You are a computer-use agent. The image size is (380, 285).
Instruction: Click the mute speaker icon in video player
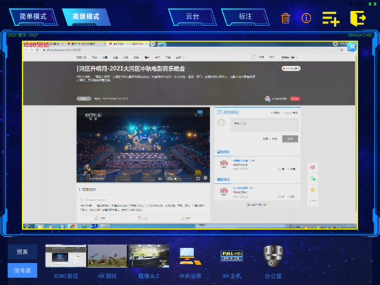(x=169, y=178)
